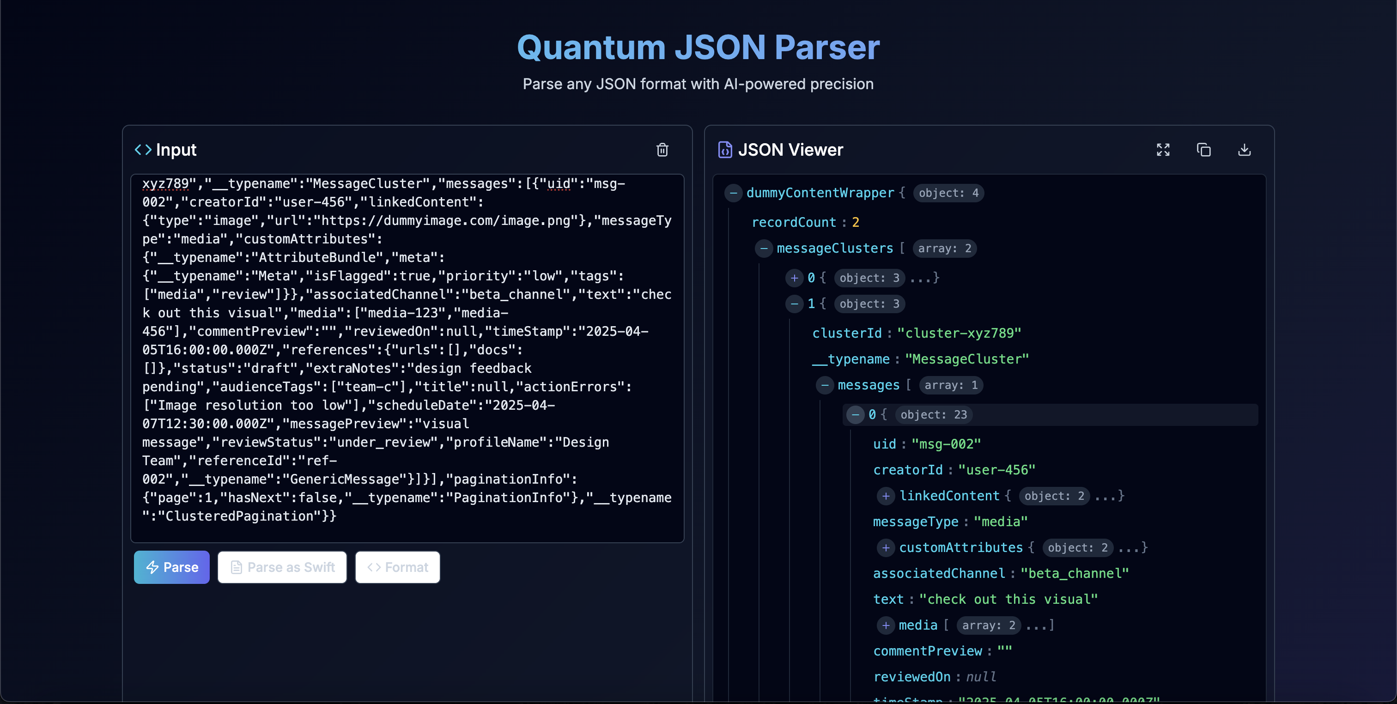Click the 'array: 1' badge on messages

951,385
